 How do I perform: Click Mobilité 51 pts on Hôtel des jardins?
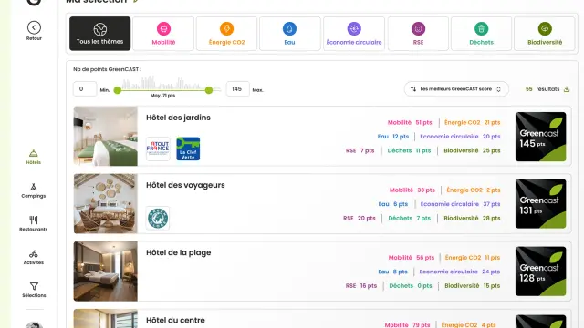pos(410,122)
